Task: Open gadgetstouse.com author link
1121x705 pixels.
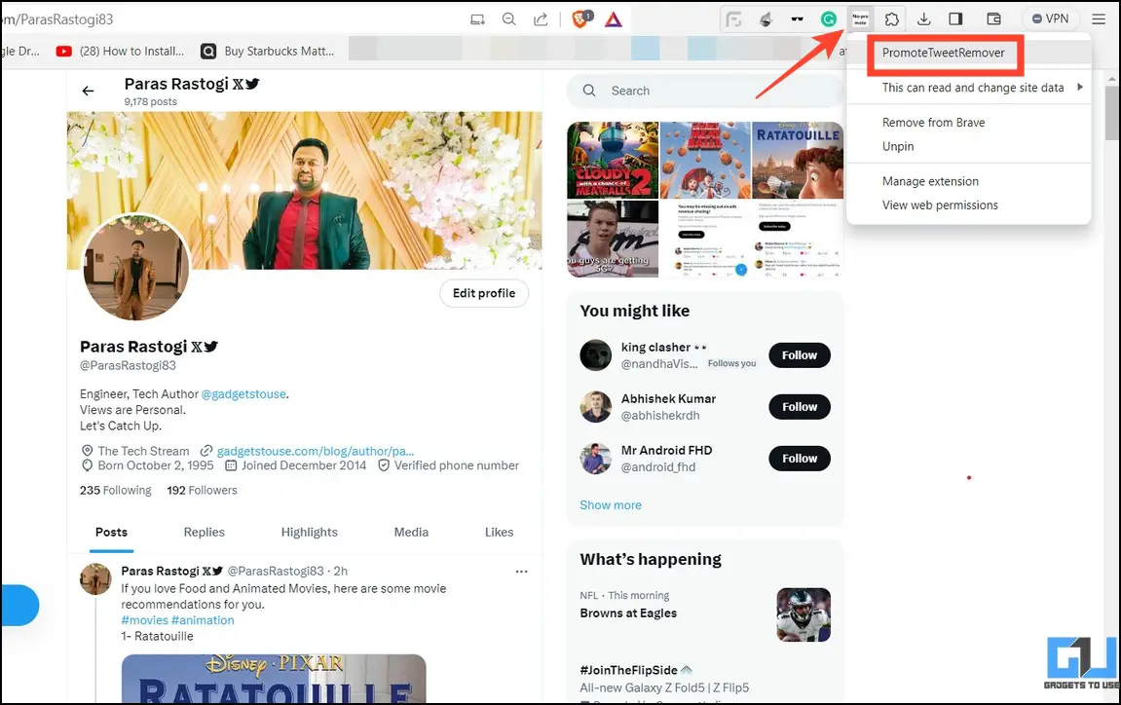Action: (x=316, y=451)
